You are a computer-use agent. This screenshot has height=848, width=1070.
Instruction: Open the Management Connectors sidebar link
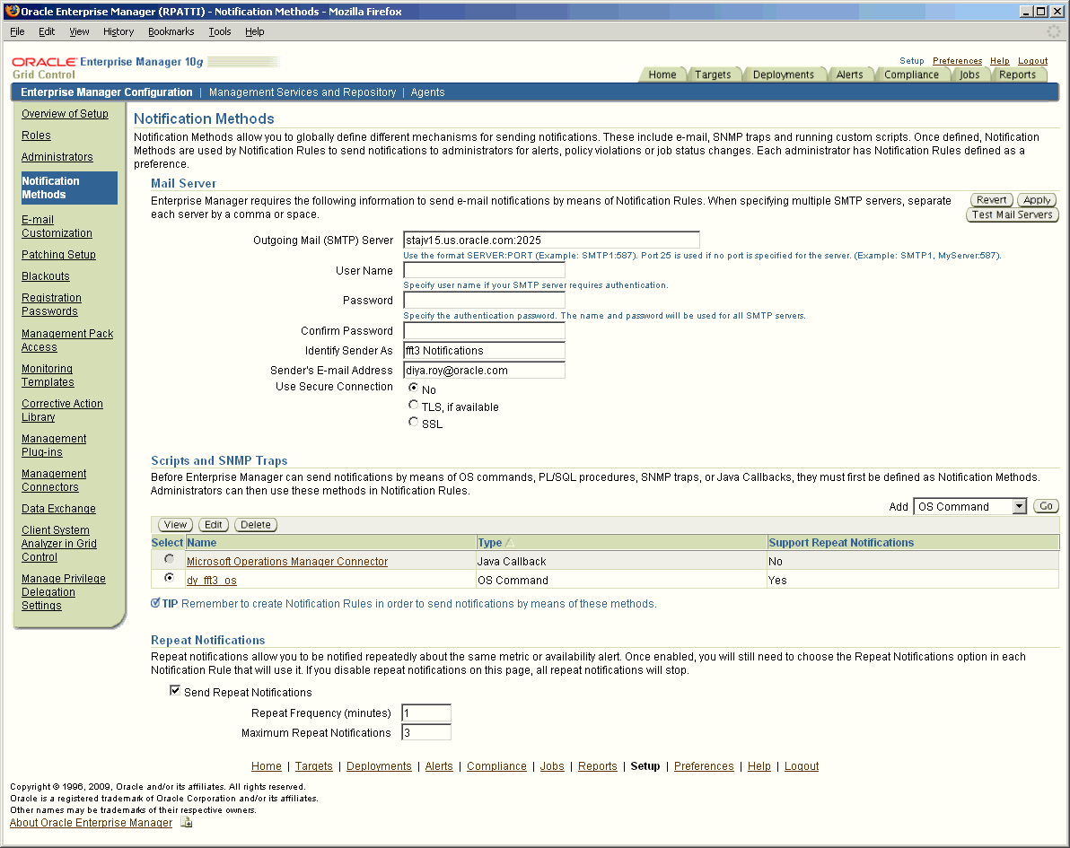point(54,480)
